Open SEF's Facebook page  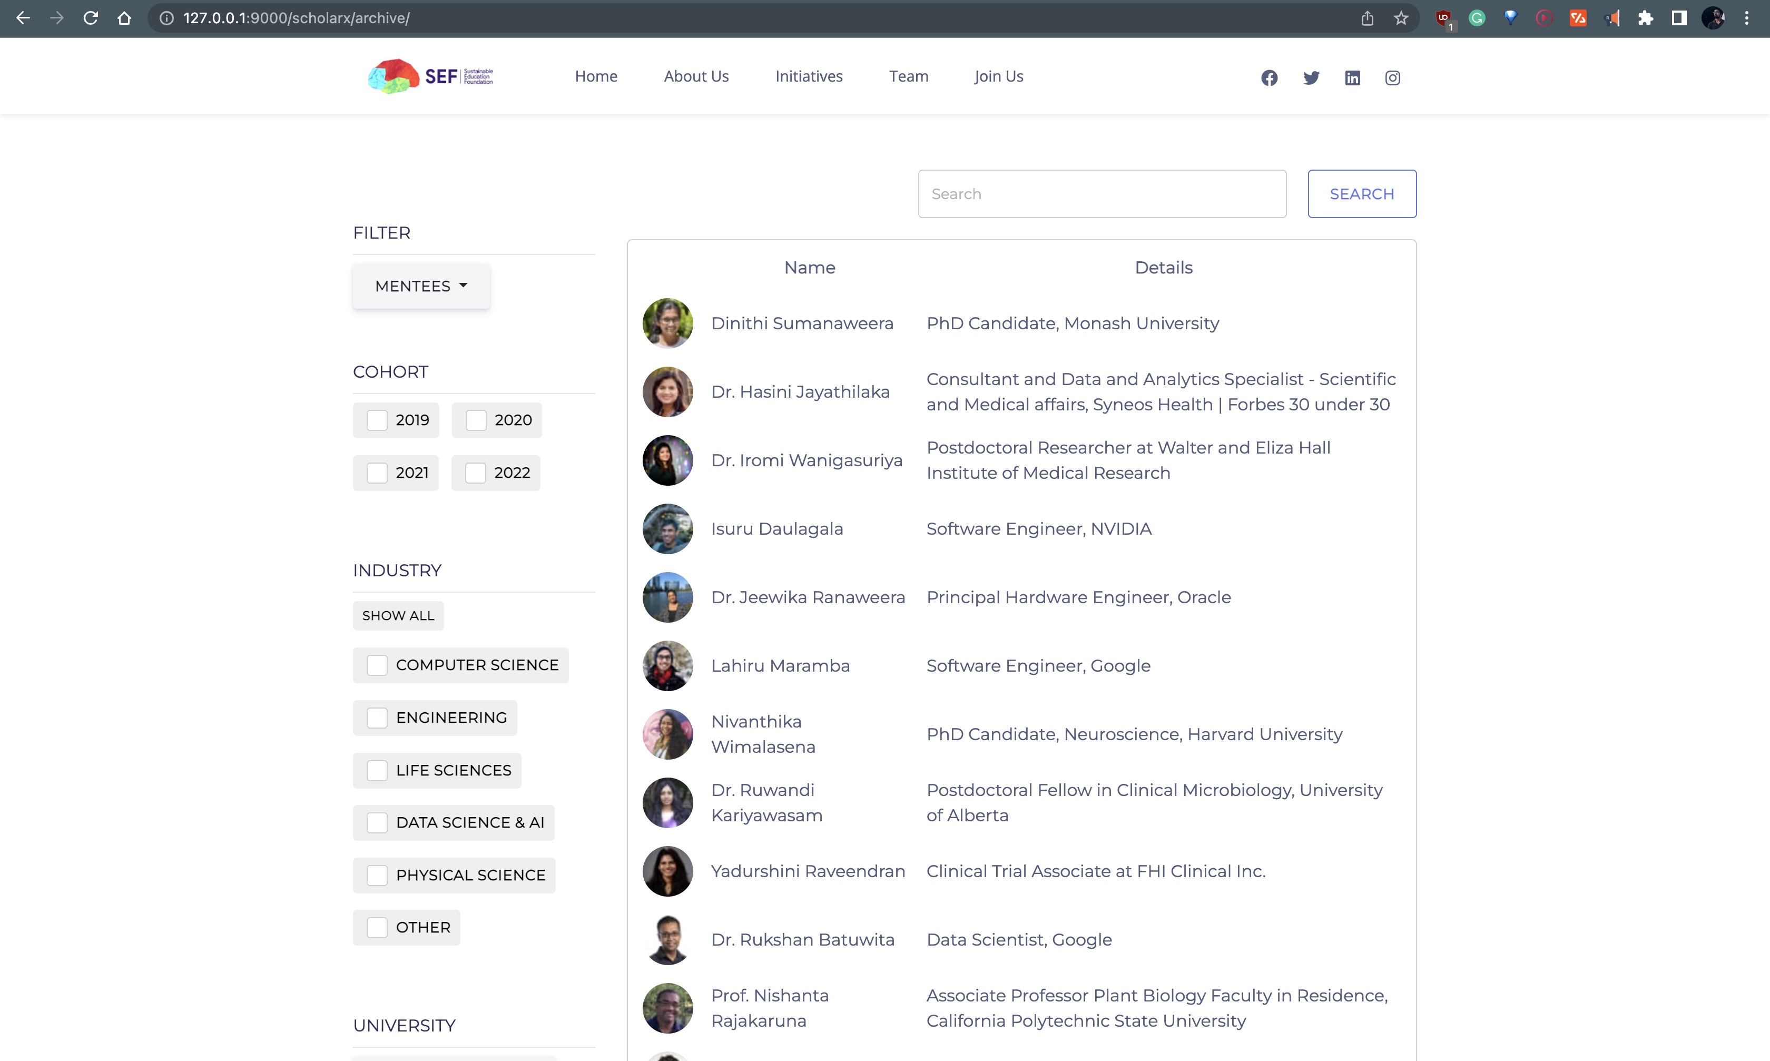[x=1269, y=77]
